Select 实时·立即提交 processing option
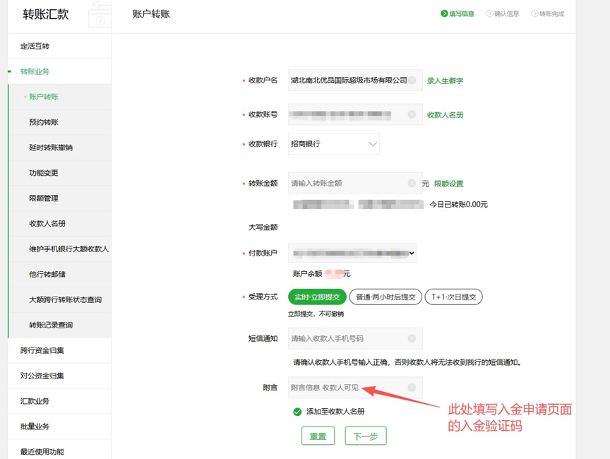The height and width of the screenshot is (459, 610). [x=317, y=297]
